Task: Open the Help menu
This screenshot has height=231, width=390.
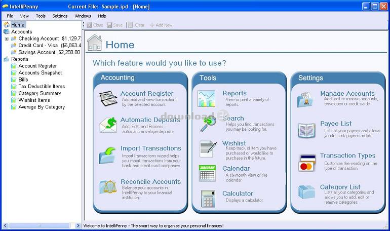Action: pos(102,16)
